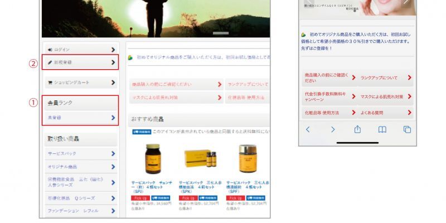This screenshot has width=446, height=223.
Task: Click the cart icon beside ショッピングカート
Action: [x=50, y=83]
